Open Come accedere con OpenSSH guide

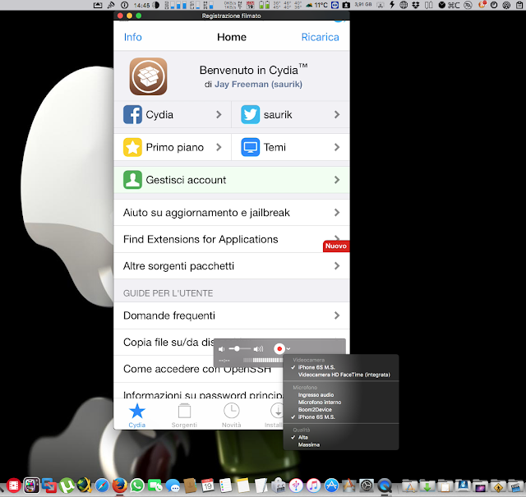(198, 369)
